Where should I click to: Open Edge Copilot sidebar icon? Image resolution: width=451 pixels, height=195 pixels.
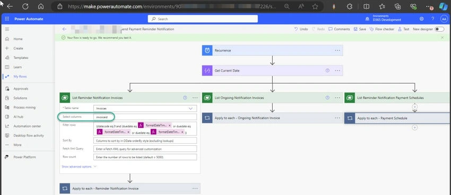(443, 6)
